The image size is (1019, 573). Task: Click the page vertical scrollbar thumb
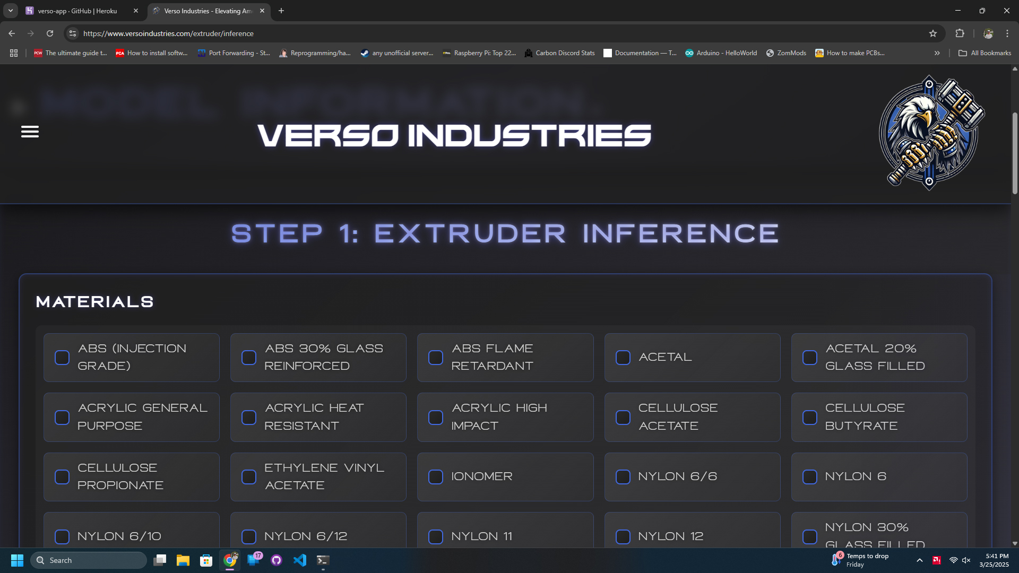pos(1015,154)
